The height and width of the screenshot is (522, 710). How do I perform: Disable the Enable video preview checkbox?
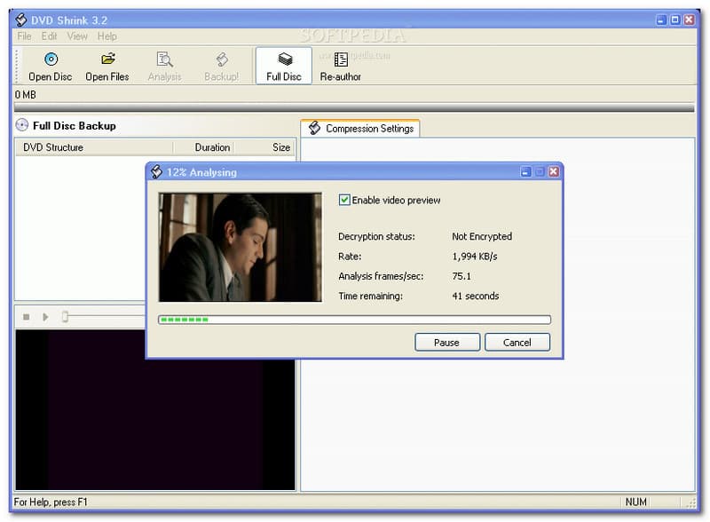pos(344,201)
